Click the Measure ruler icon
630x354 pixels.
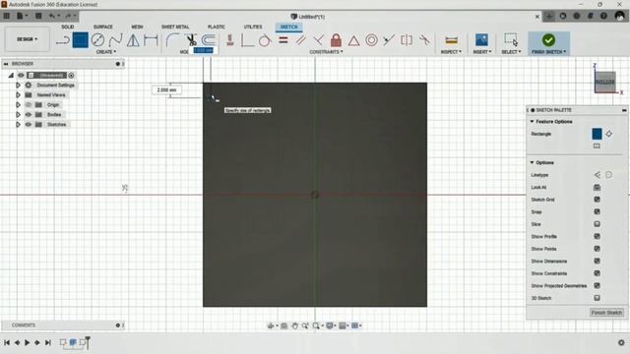(451, 40)
